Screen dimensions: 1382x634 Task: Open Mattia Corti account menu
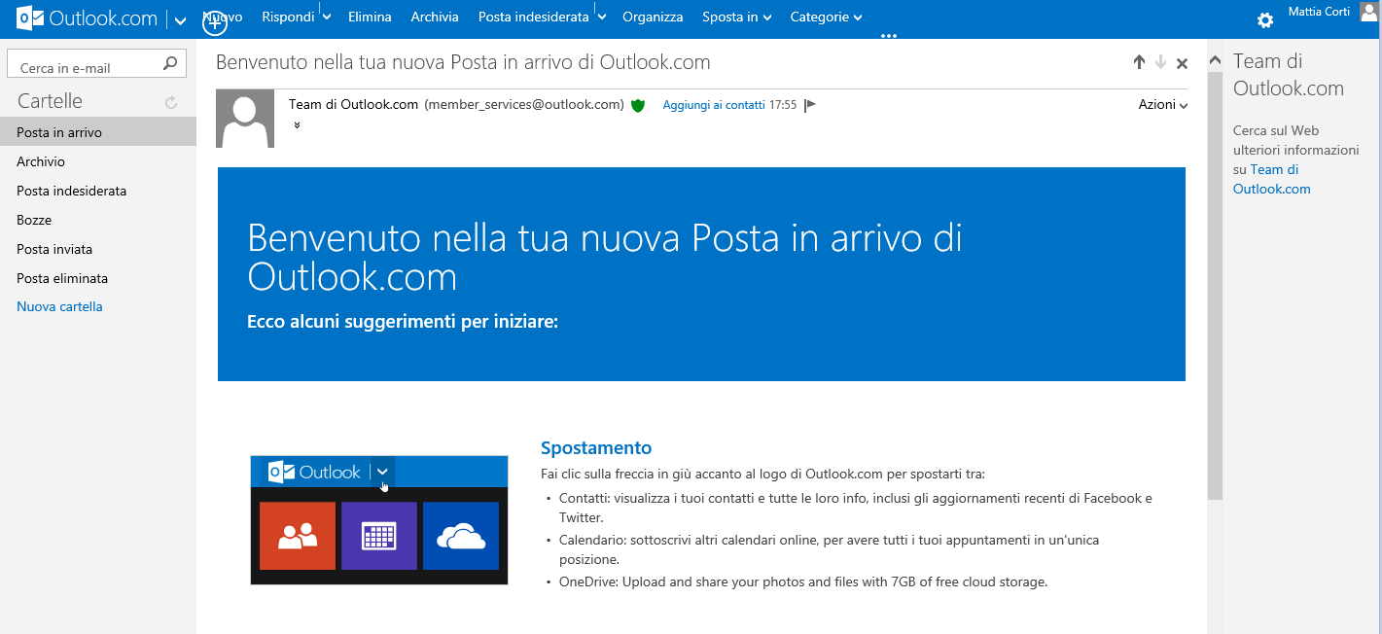[1319, 12]
